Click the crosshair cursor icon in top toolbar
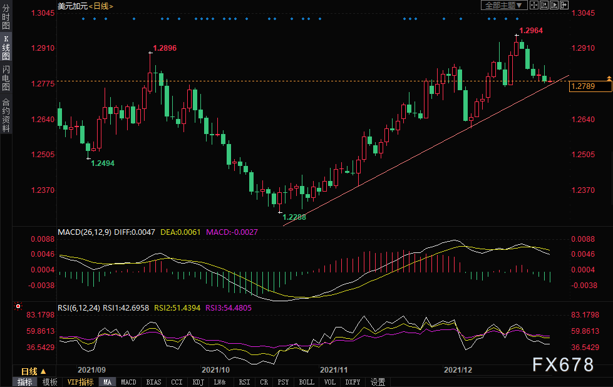613x387 pixels. [533, 5]
